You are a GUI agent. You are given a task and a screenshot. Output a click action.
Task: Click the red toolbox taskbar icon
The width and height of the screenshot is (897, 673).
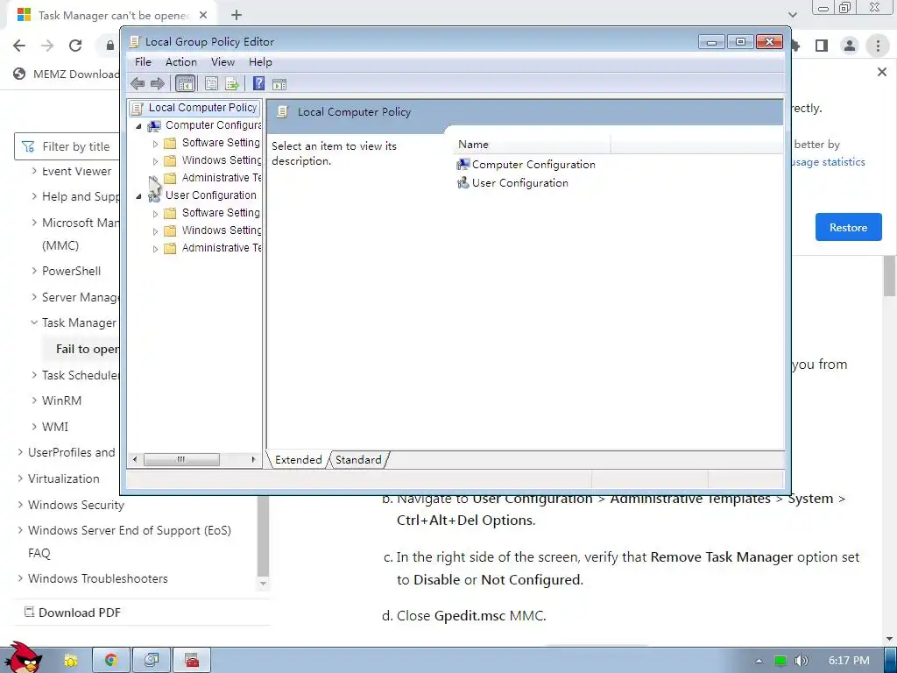[x=192, y=660]
